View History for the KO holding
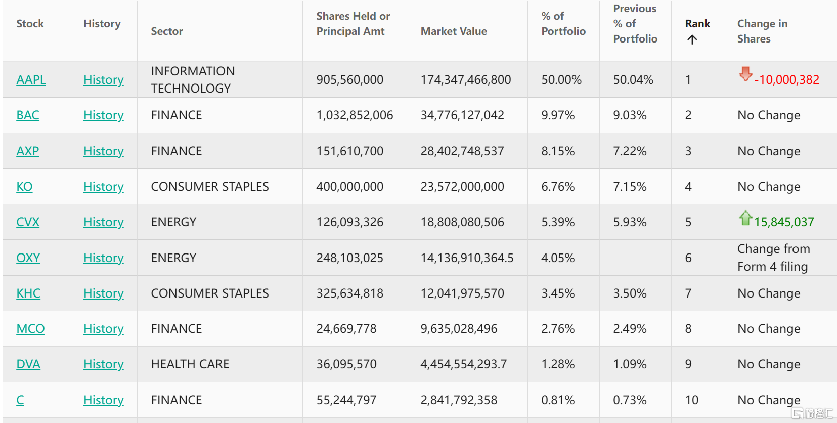The width and height of the screenshot is (837, 423). tap(103, 187)
